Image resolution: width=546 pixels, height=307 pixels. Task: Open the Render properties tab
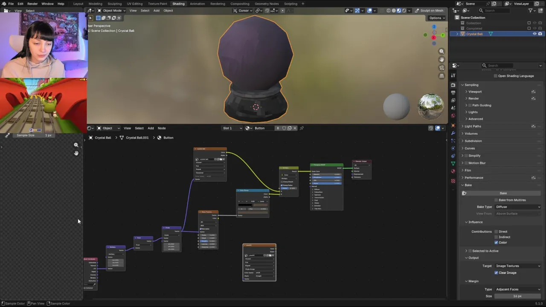click(453, 85)
